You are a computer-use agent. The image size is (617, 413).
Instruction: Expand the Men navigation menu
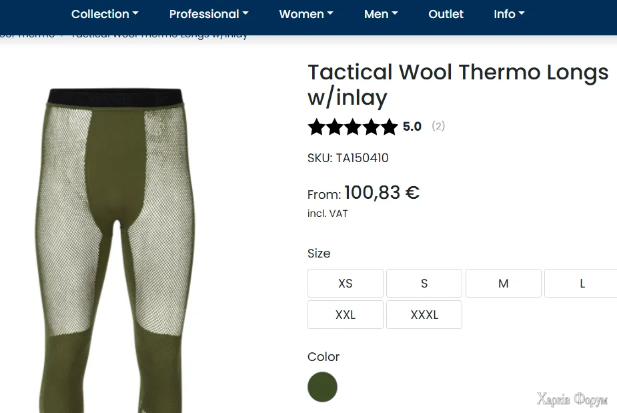[381, 14]
